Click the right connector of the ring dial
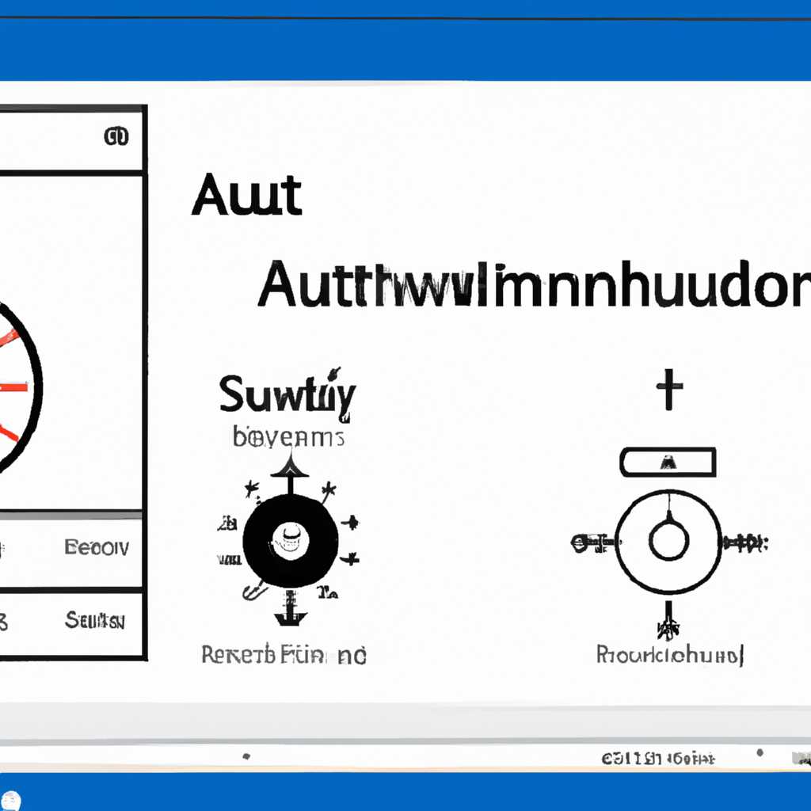811x811 pixels. (744, 543)
